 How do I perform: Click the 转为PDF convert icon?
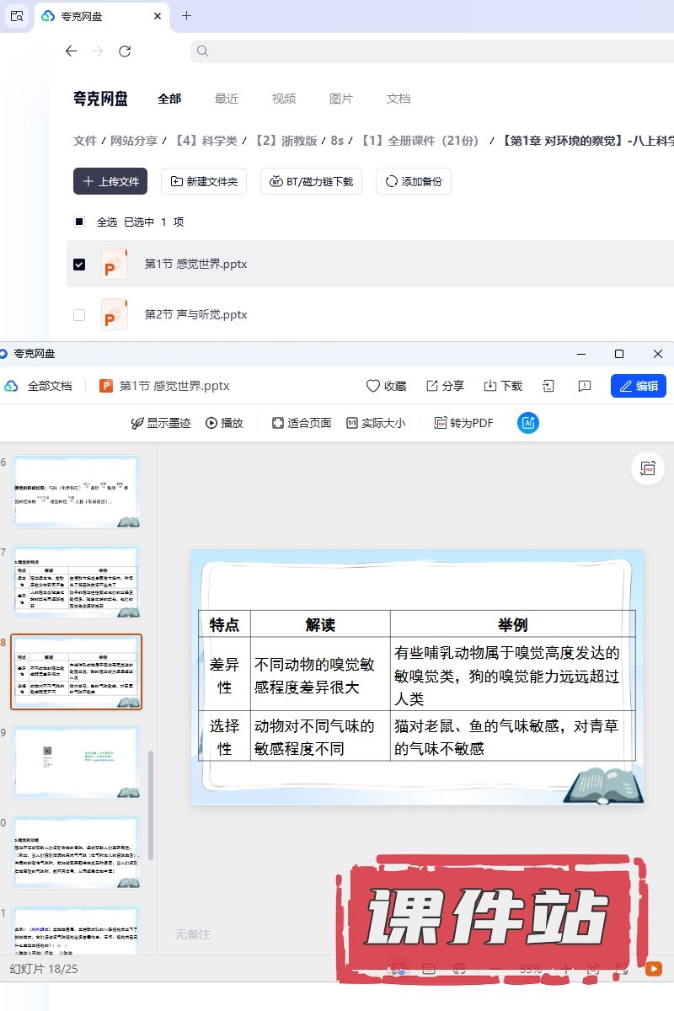point(441,423)
